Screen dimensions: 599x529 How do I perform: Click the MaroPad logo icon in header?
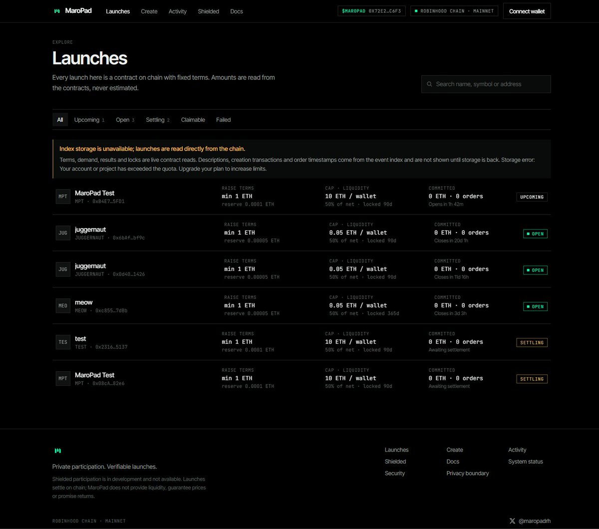pos(57,11)
